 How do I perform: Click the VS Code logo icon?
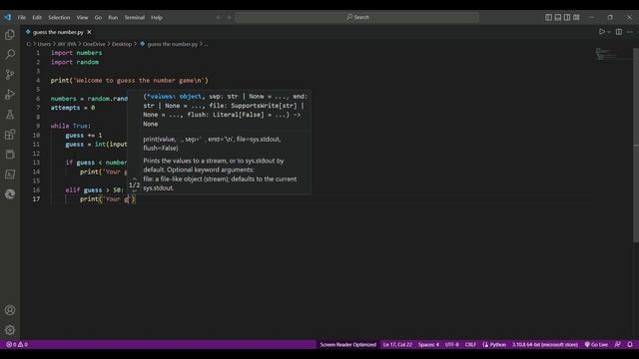click(x=8, y=17)
